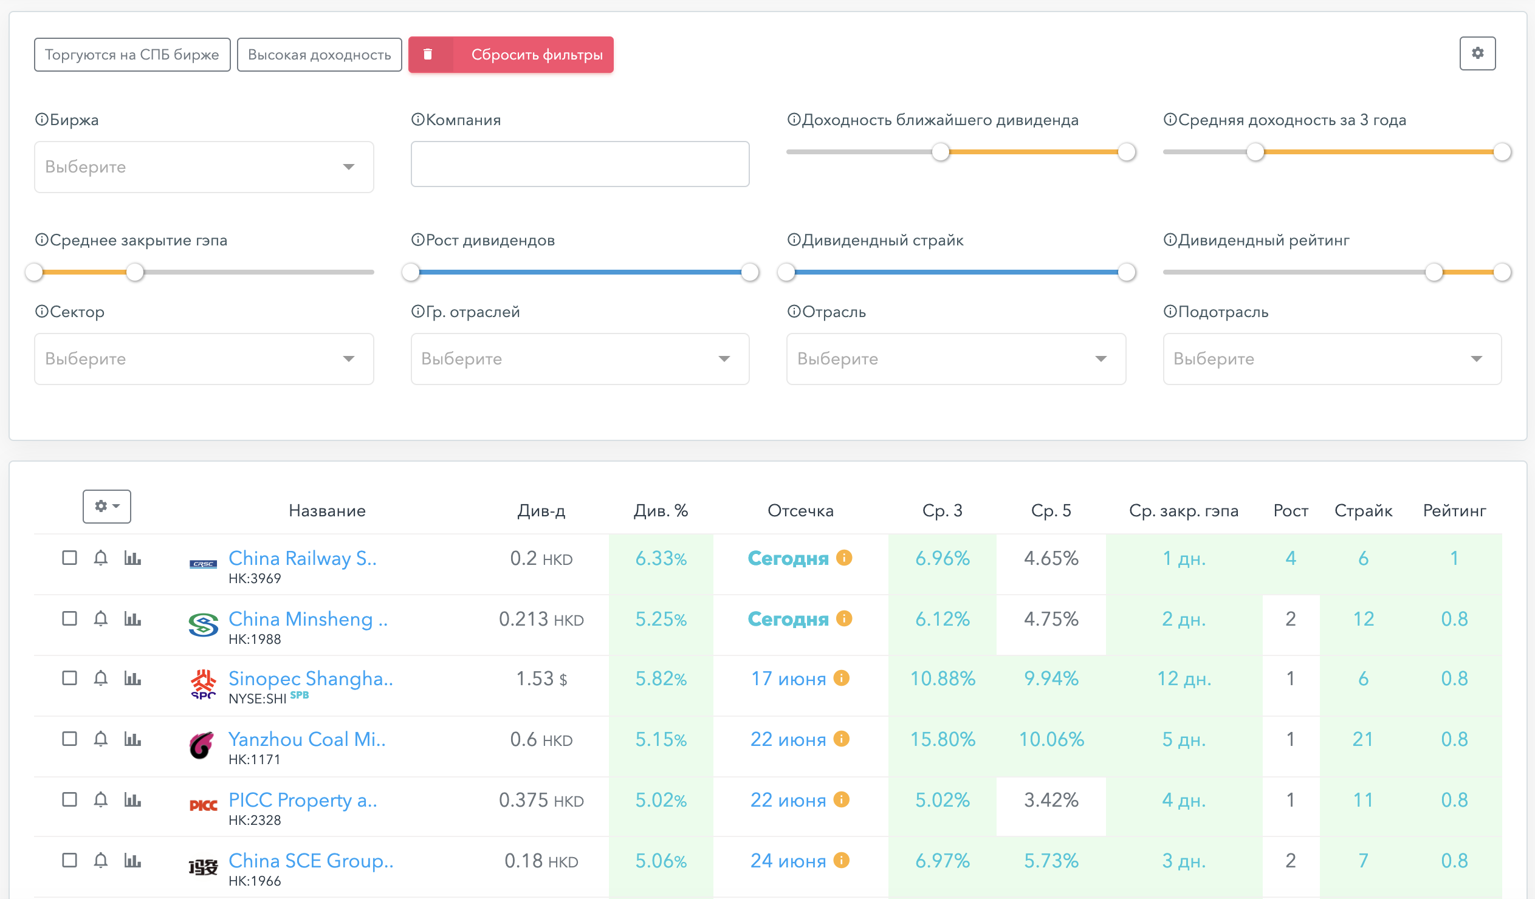Set alert bell for Sinopec Shanghai
This screenshot has width=1535, height=899.
(x=100, y=678)
